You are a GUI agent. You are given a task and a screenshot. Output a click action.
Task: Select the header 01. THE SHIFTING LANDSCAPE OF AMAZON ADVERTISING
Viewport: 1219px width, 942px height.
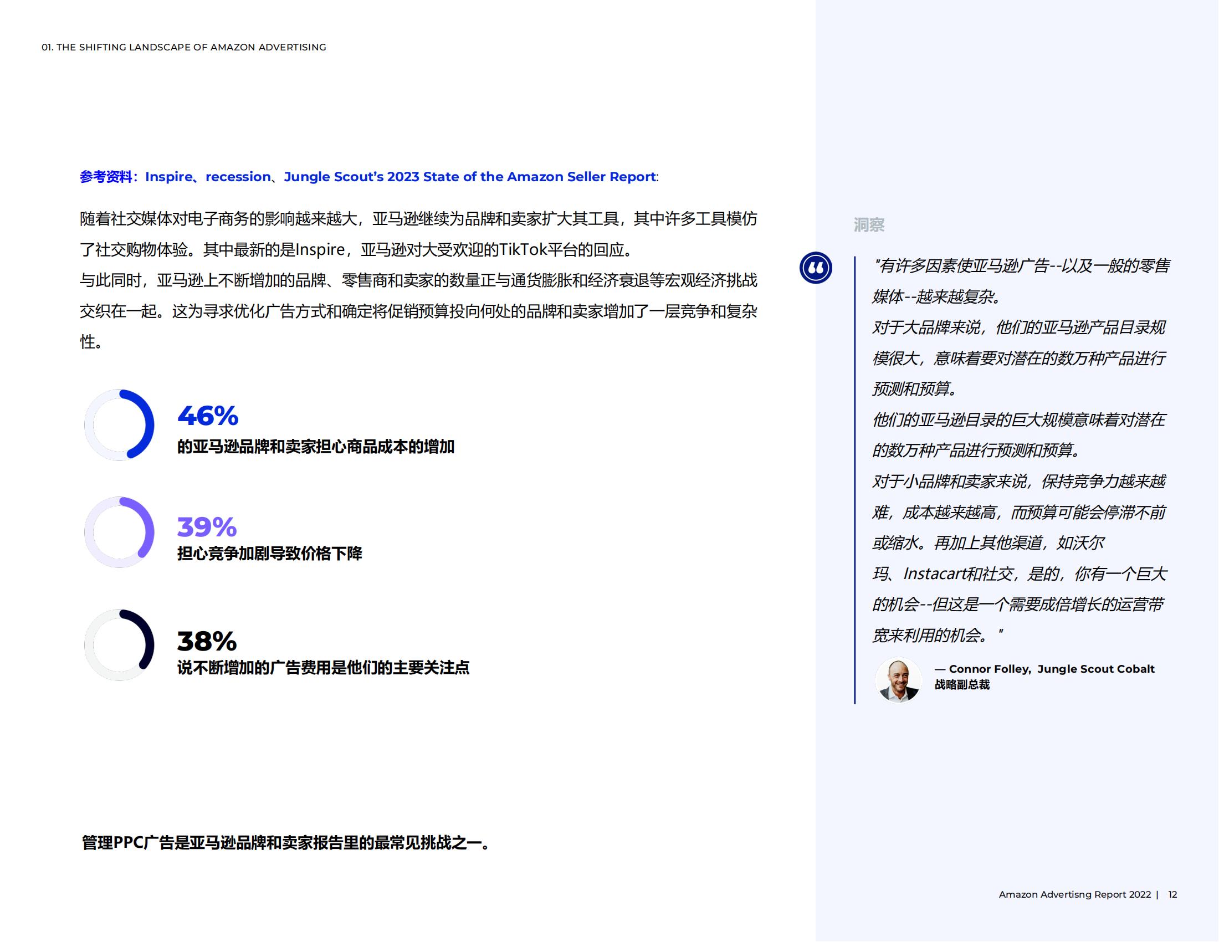pyautogui.click(x=184, y=48)
